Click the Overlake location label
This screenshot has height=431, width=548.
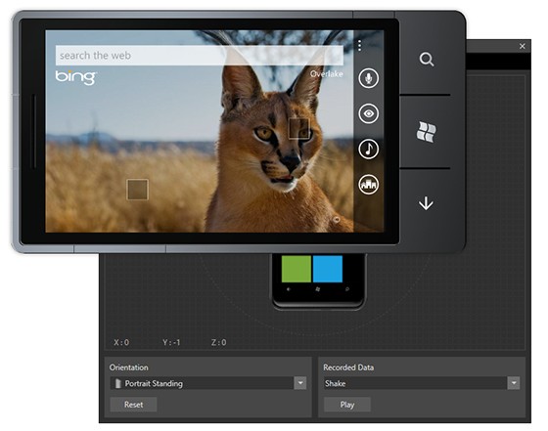327,74
